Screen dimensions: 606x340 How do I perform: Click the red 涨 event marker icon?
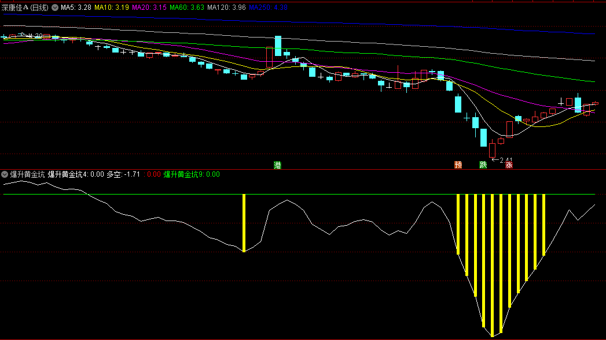[x=509, y=165]
